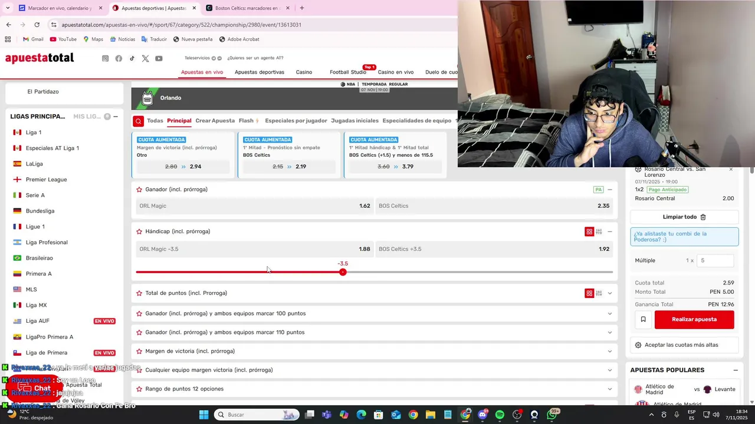Collapse the Hándicap (incl. prórroga) market

point(610,231)
